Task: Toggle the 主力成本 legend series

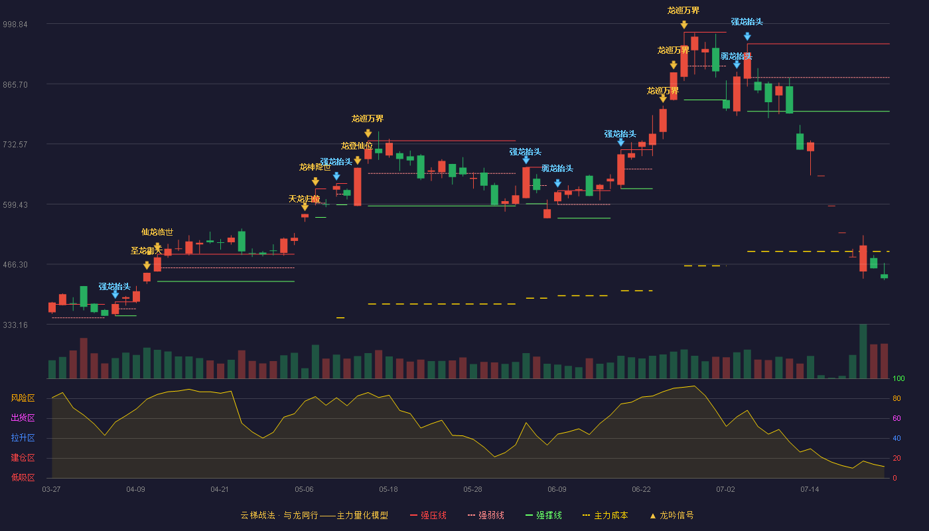Action: (x=605, y=515)
